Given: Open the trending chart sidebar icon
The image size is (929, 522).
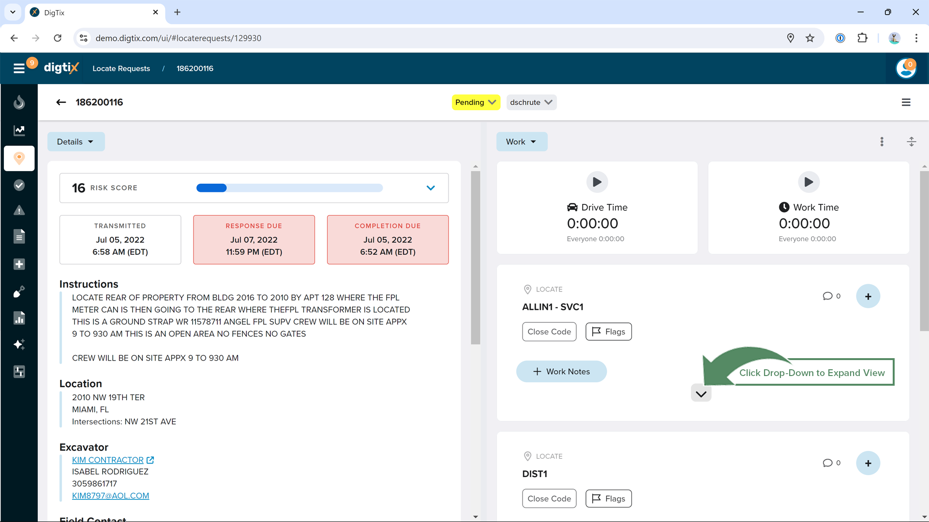Looking at the screenshot, I should (x=19, y=130).
